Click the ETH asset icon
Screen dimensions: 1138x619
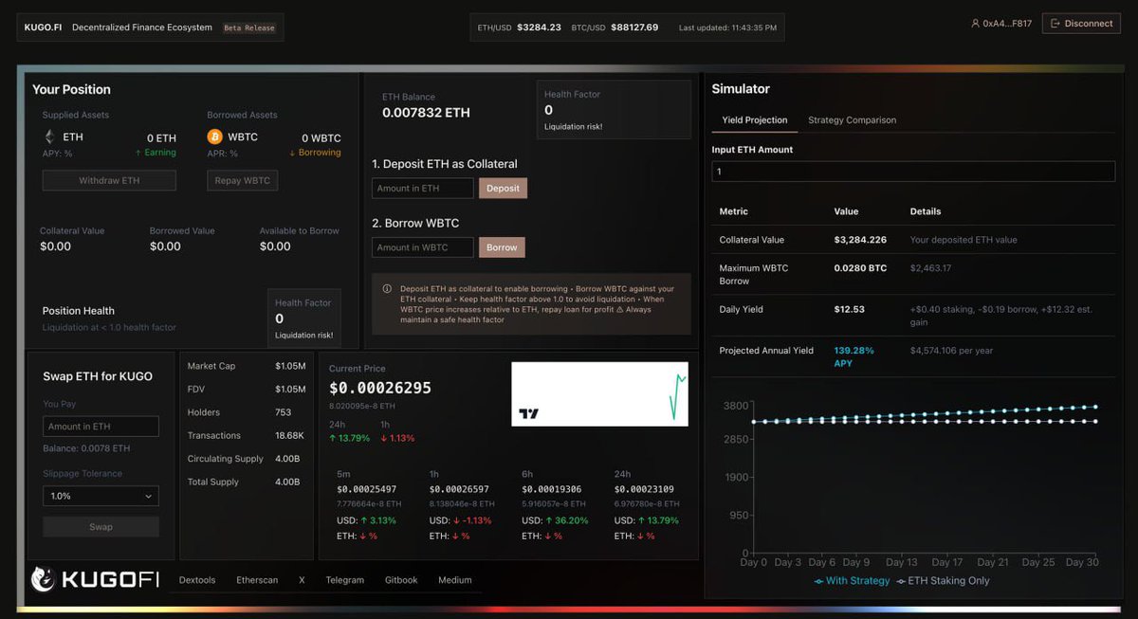pos(49,137)
